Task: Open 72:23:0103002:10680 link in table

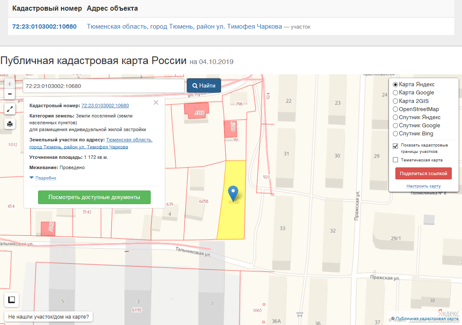Action: [x=44, y=26]
